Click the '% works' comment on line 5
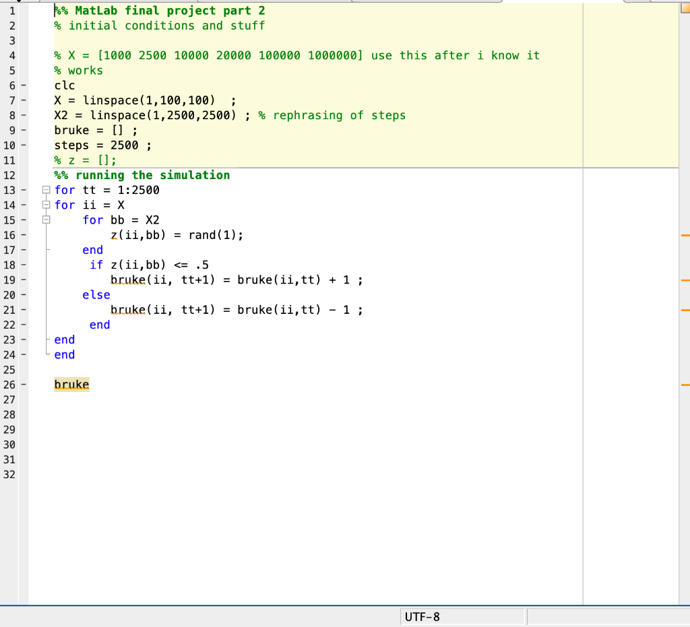The image size is (690, 627). pos(79,71)
